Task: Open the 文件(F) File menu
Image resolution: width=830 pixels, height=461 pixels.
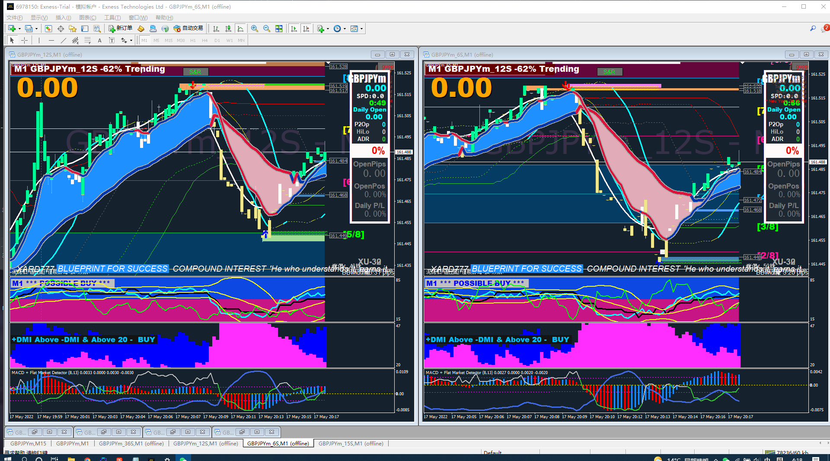Action: 15,17
